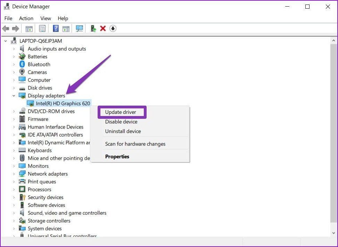Click the vertical scrollbar thumb
Viewport: 338px width, 247px height.
pos(334,133)
